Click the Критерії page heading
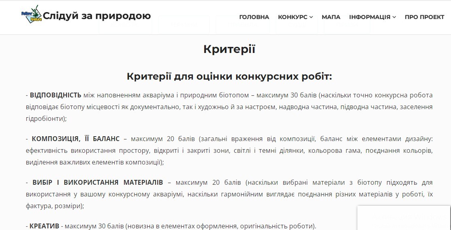 pyautogui.click(x=229, y=49)
